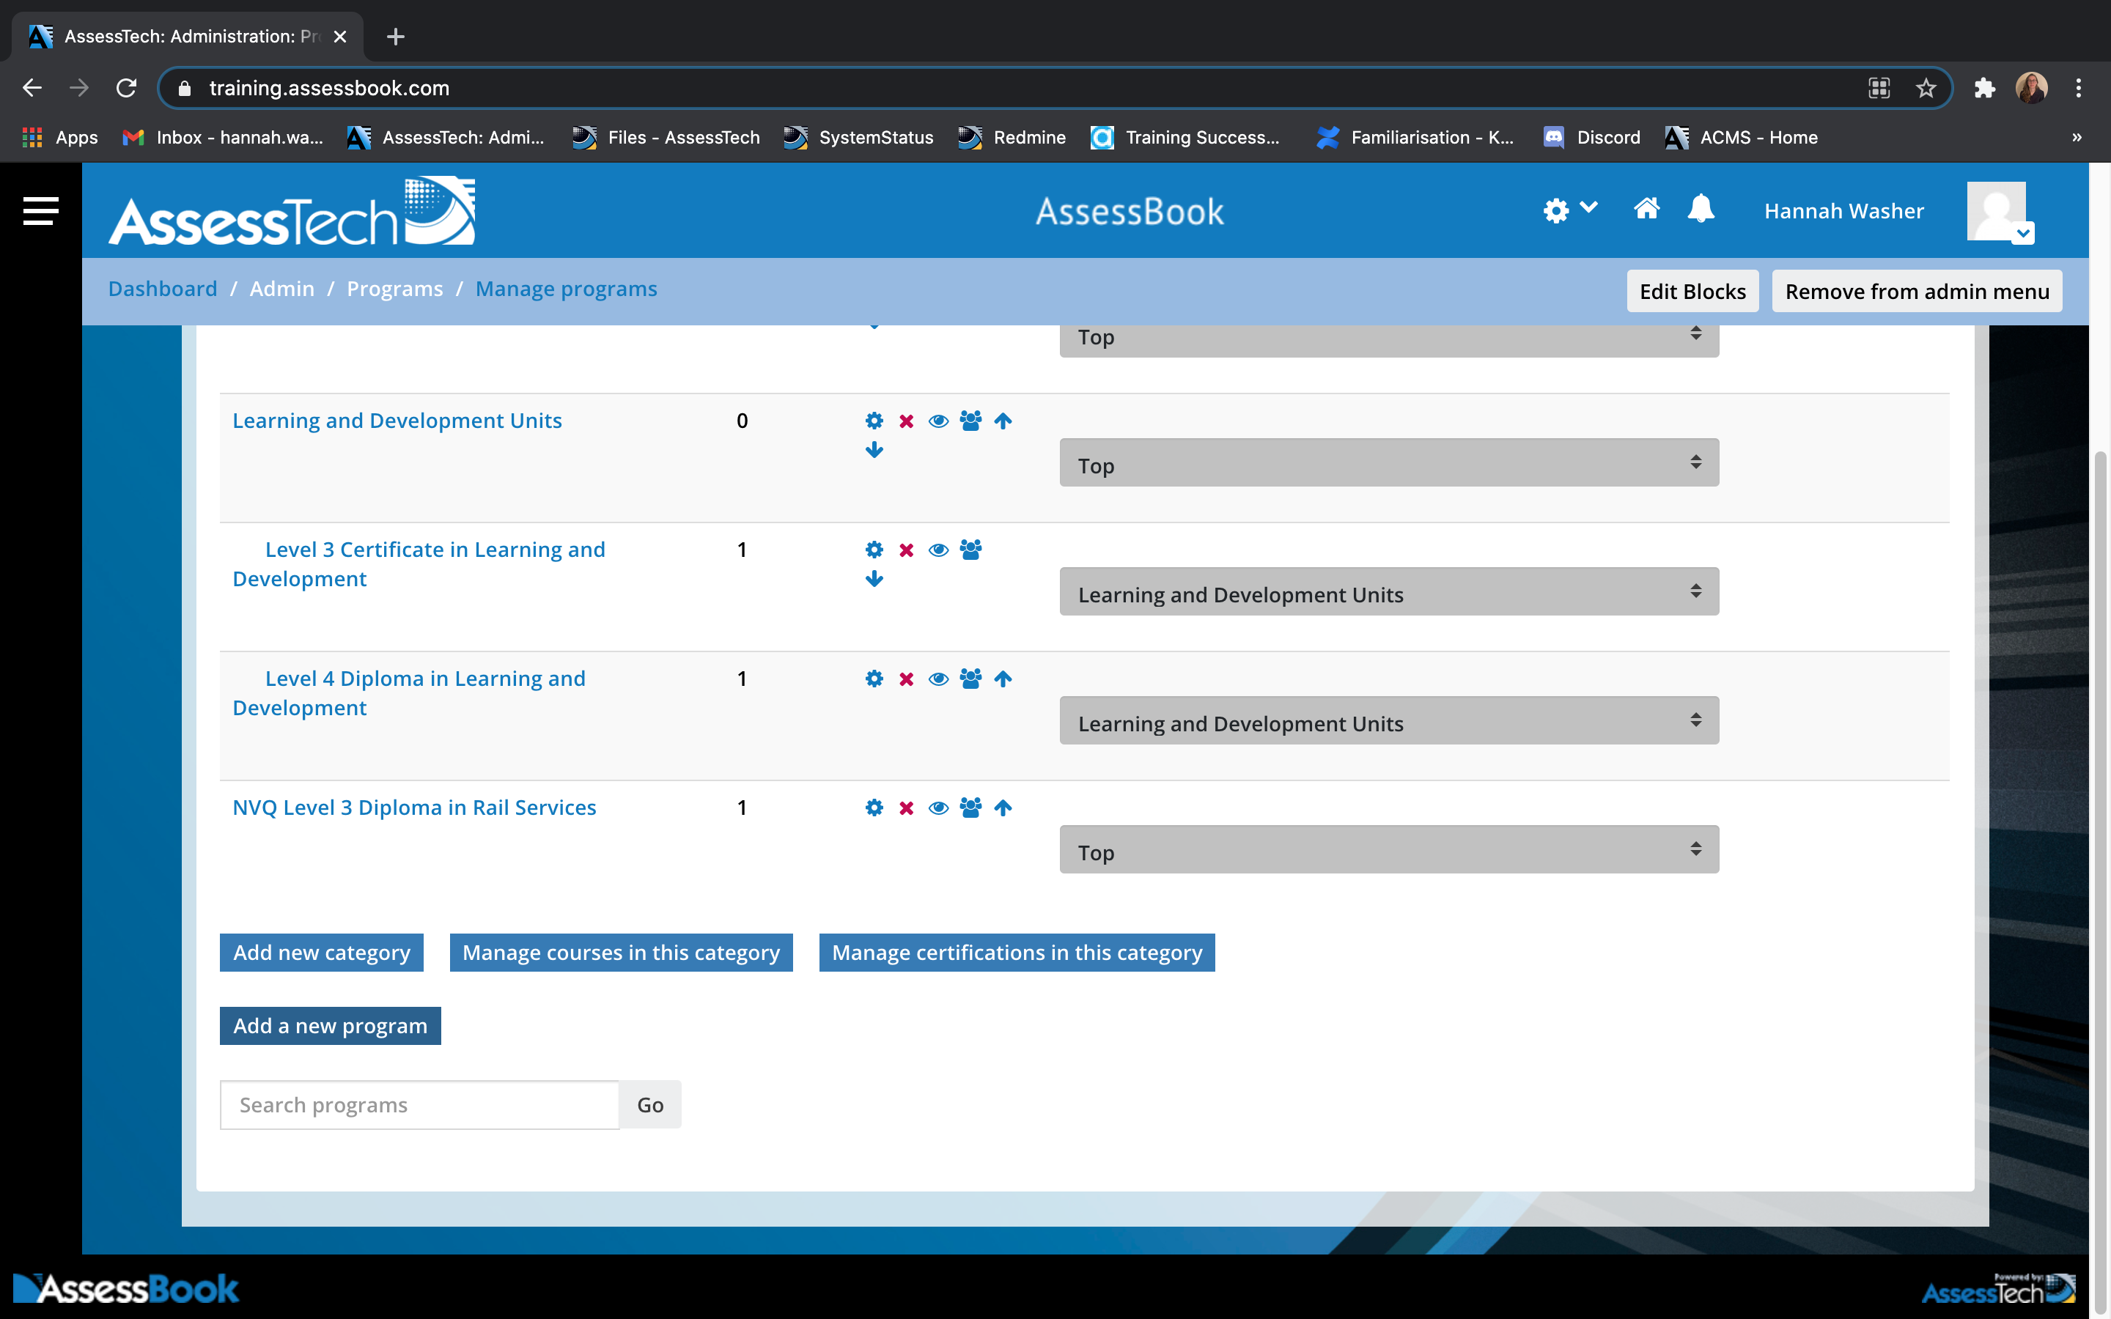Image resolution: width=2111 pixels, height=1319 pixels.
Task: Open Level 3 Certificate in Learning and Development link
Action: 419,564
